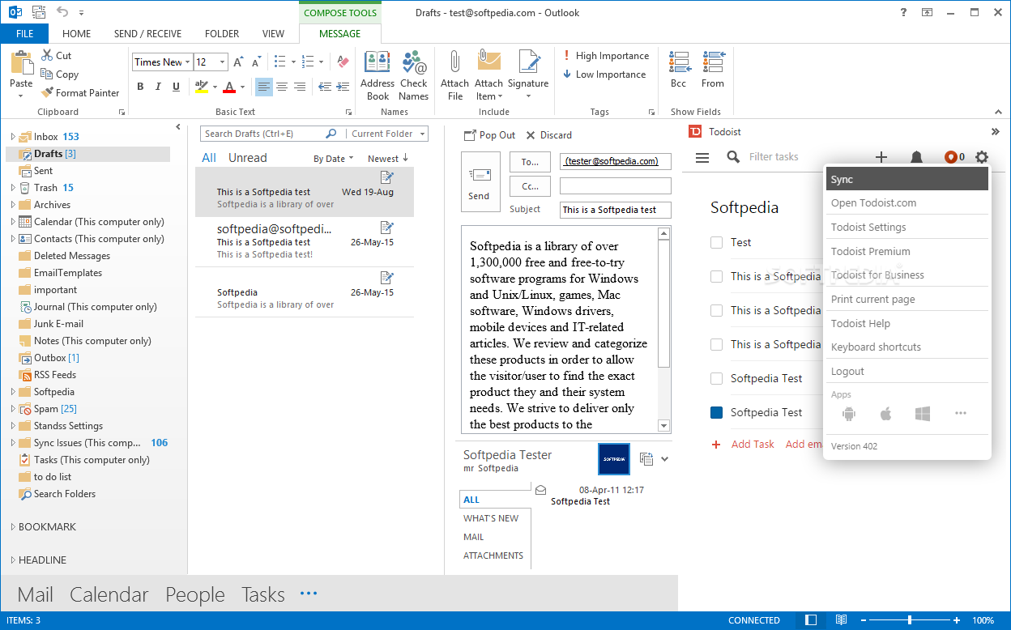1011x630 pixels.
Task: Align text to the left
Action: click(264, 87)
